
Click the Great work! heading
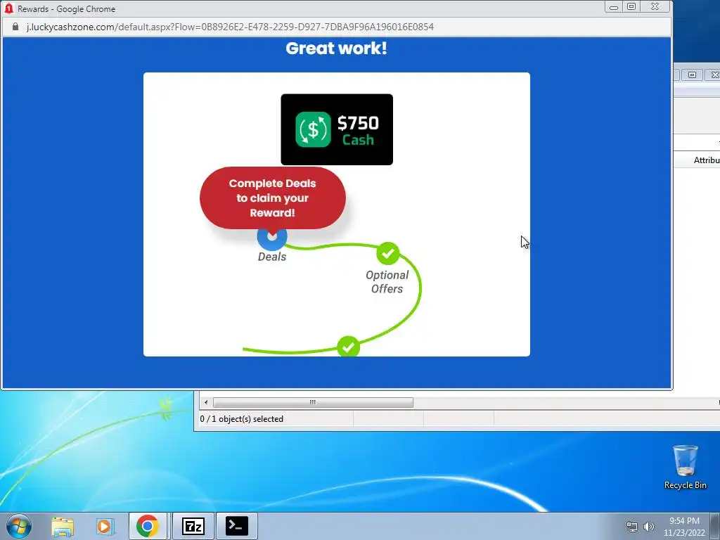[337, 49]
